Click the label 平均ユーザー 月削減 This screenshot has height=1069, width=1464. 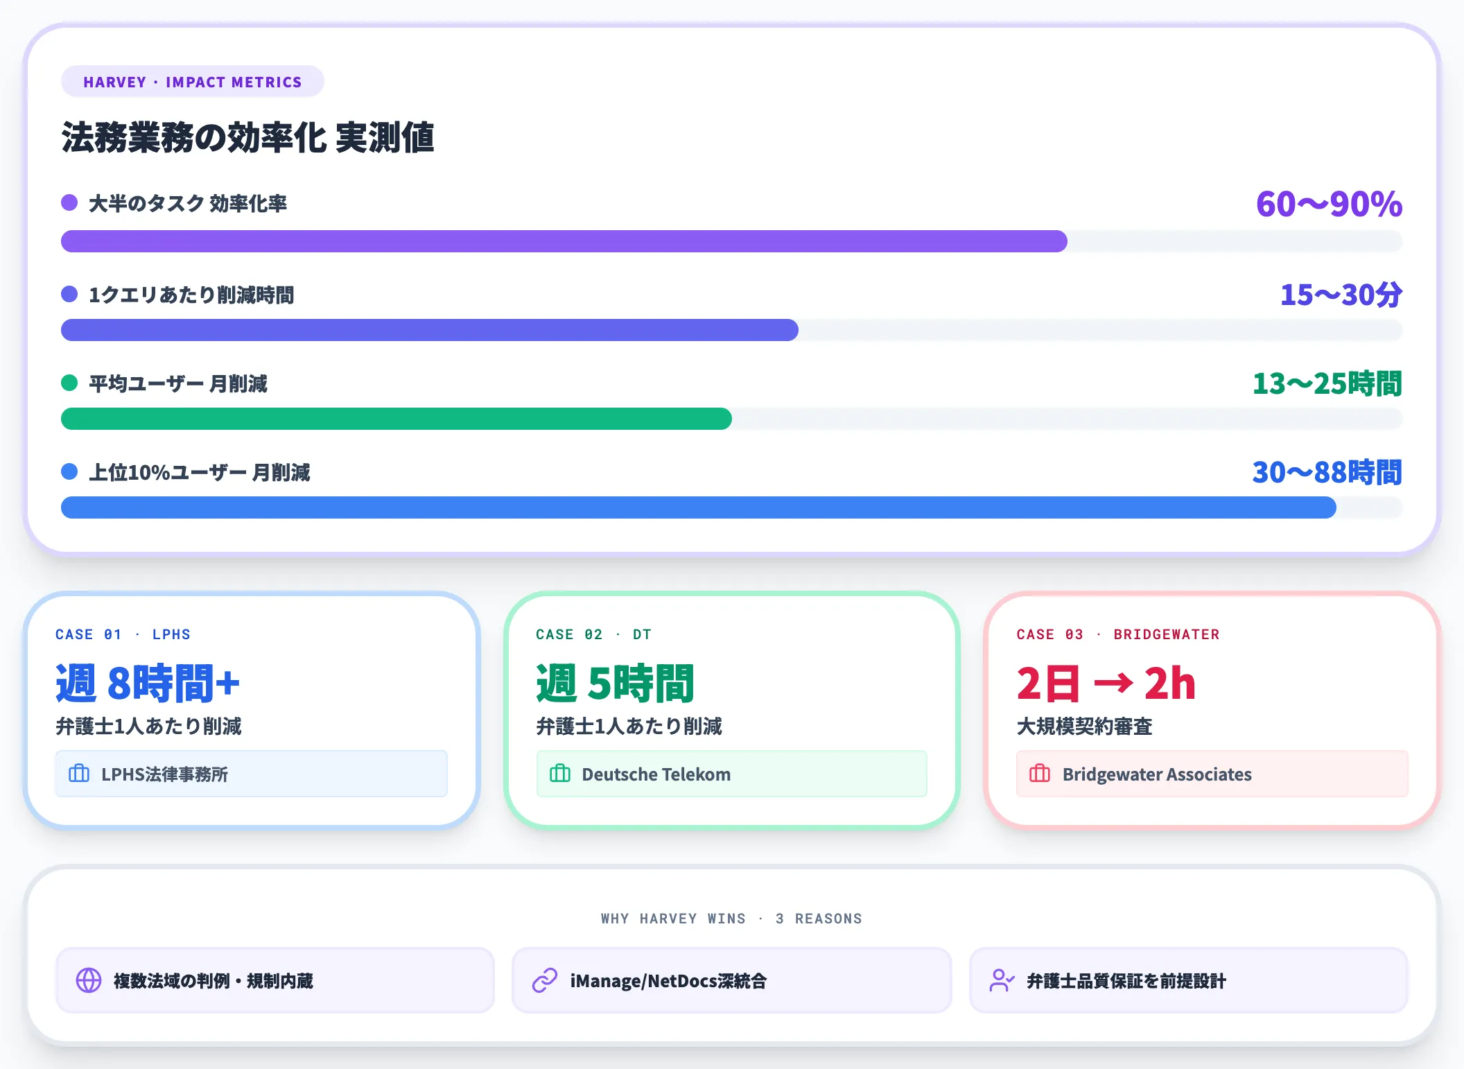[178, 383]
